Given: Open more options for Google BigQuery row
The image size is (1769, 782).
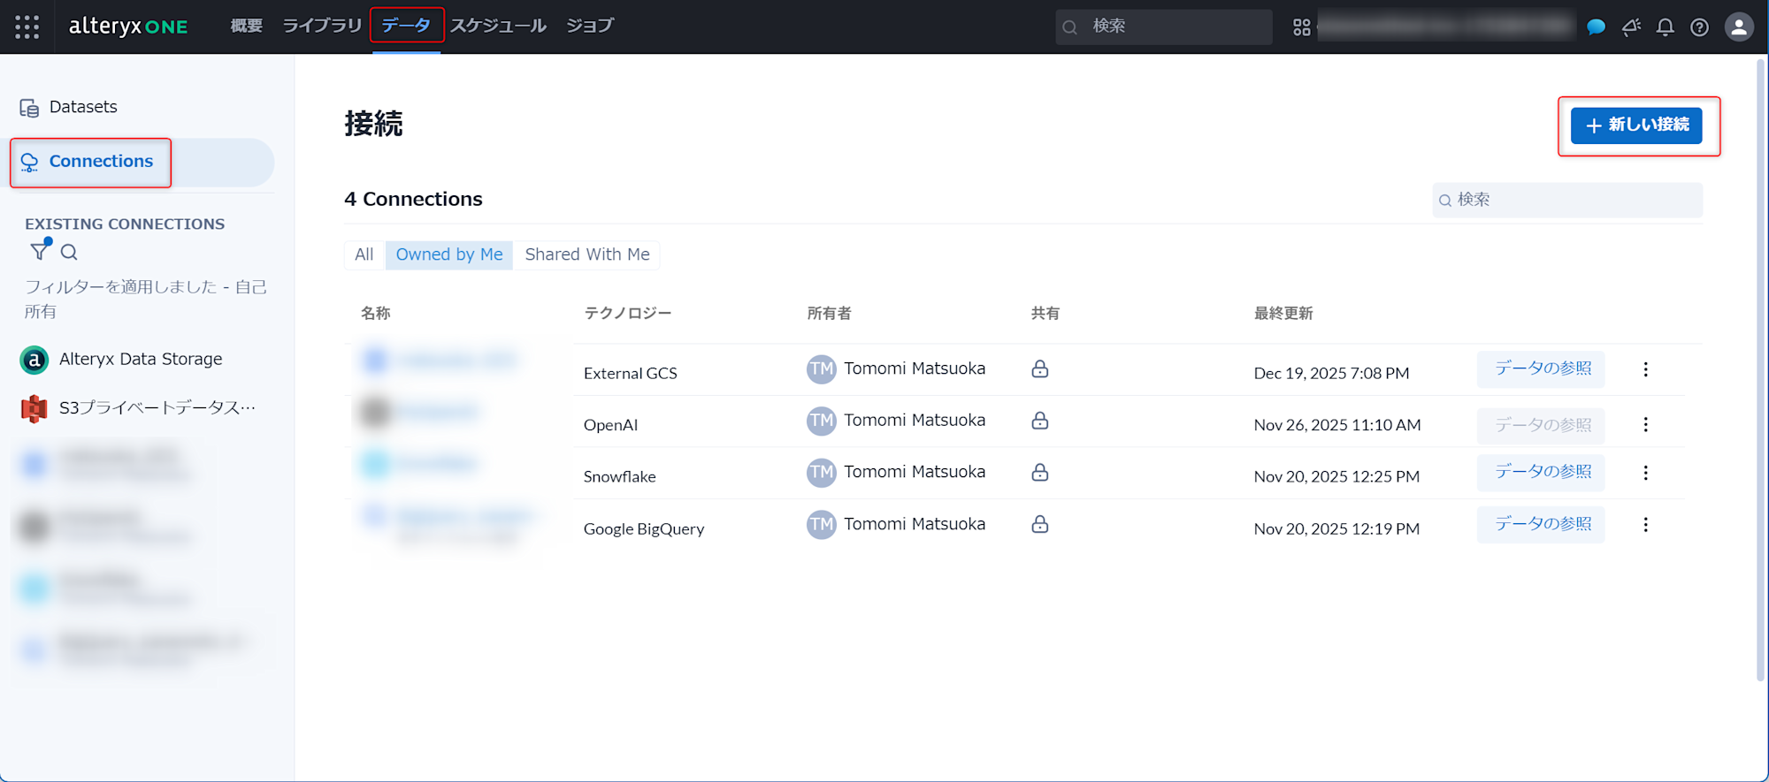Looking at the screenshot, I should [1645, 525].
